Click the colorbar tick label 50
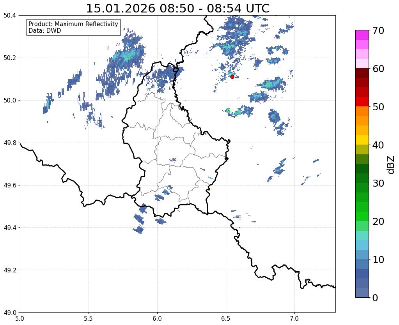The width and height of the screenshot is (399, 325). coord(378,107)
